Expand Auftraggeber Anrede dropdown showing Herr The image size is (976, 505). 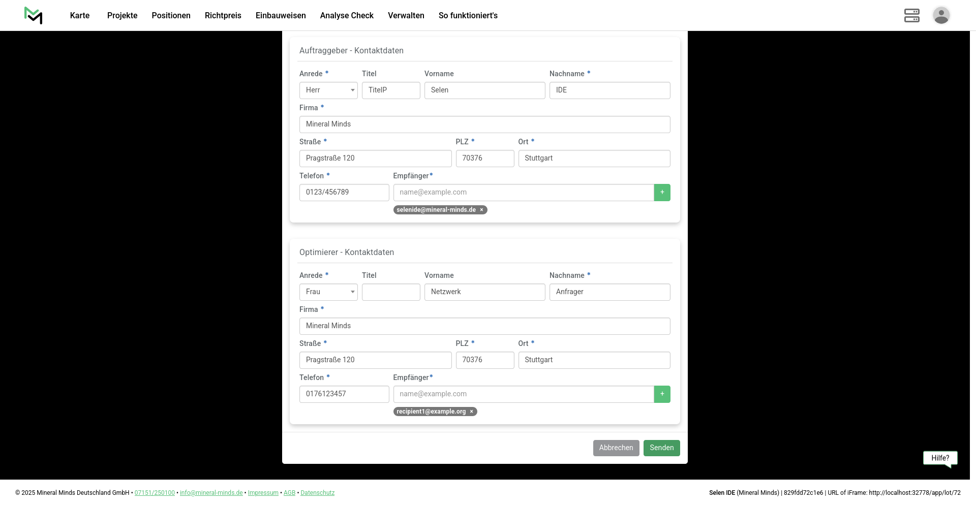click(x=328, y=90)
